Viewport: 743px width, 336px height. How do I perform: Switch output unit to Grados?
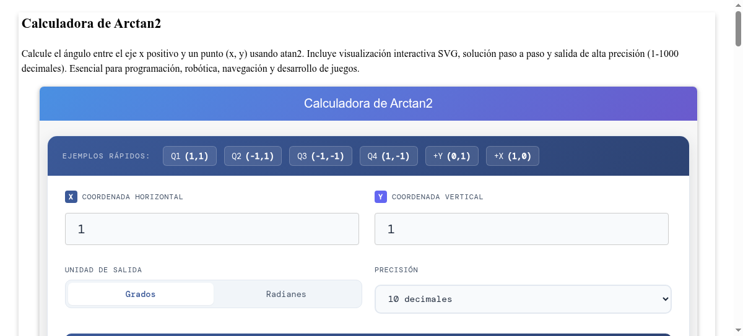tap(141, 294)
